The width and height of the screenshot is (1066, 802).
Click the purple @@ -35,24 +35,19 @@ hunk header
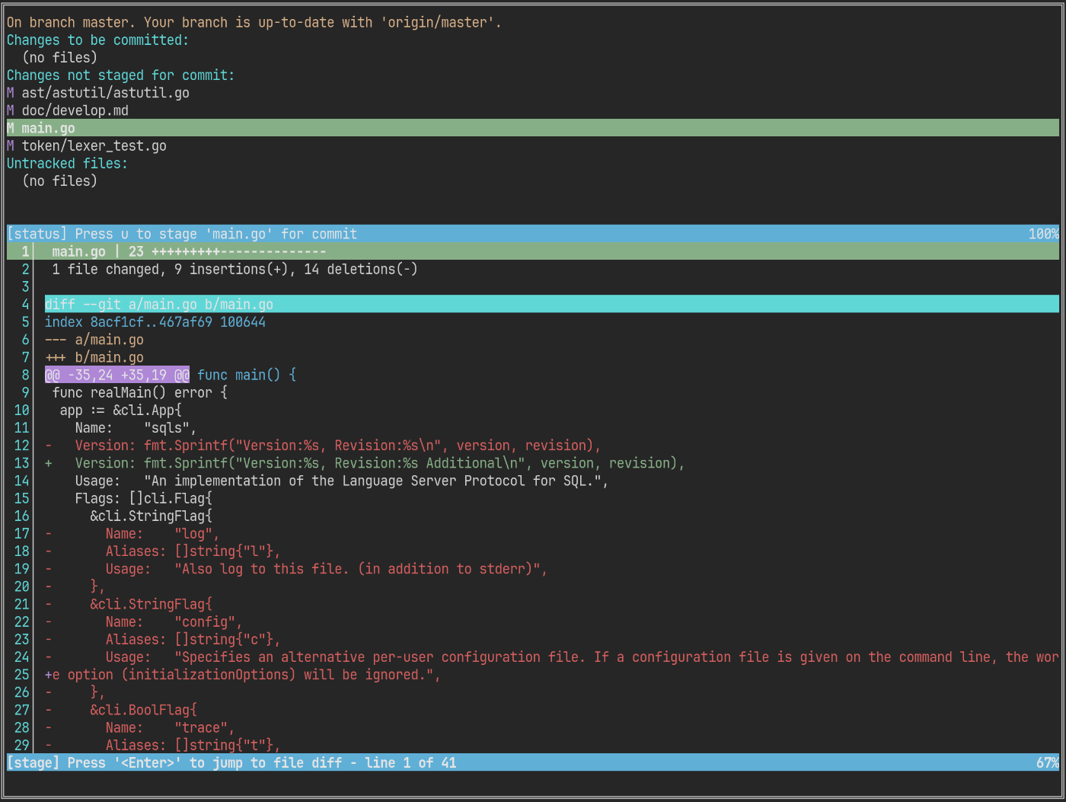[116, 375]
